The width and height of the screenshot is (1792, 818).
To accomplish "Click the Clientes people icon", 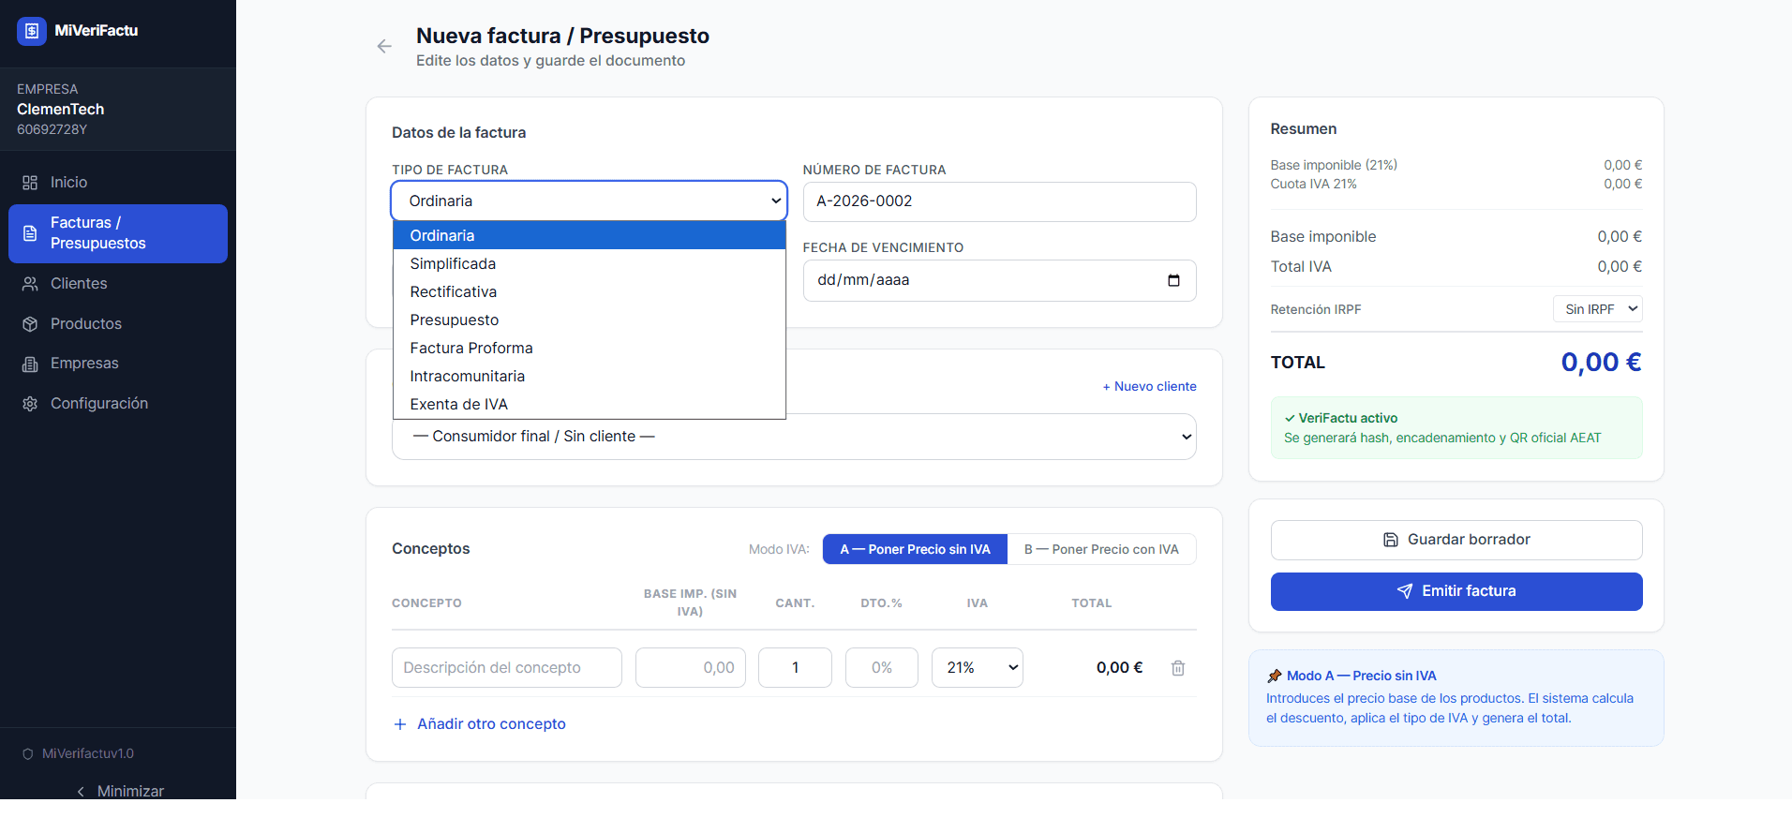I will click(x=30, y=284).
